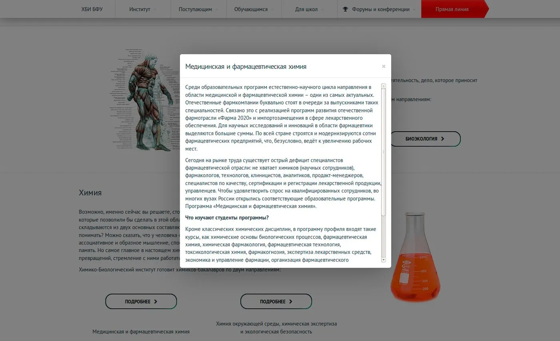Click the paragraph starting Сегодня на рынке труда
Image resolution: width=560 pixels, height=341 pixels.
282,183
